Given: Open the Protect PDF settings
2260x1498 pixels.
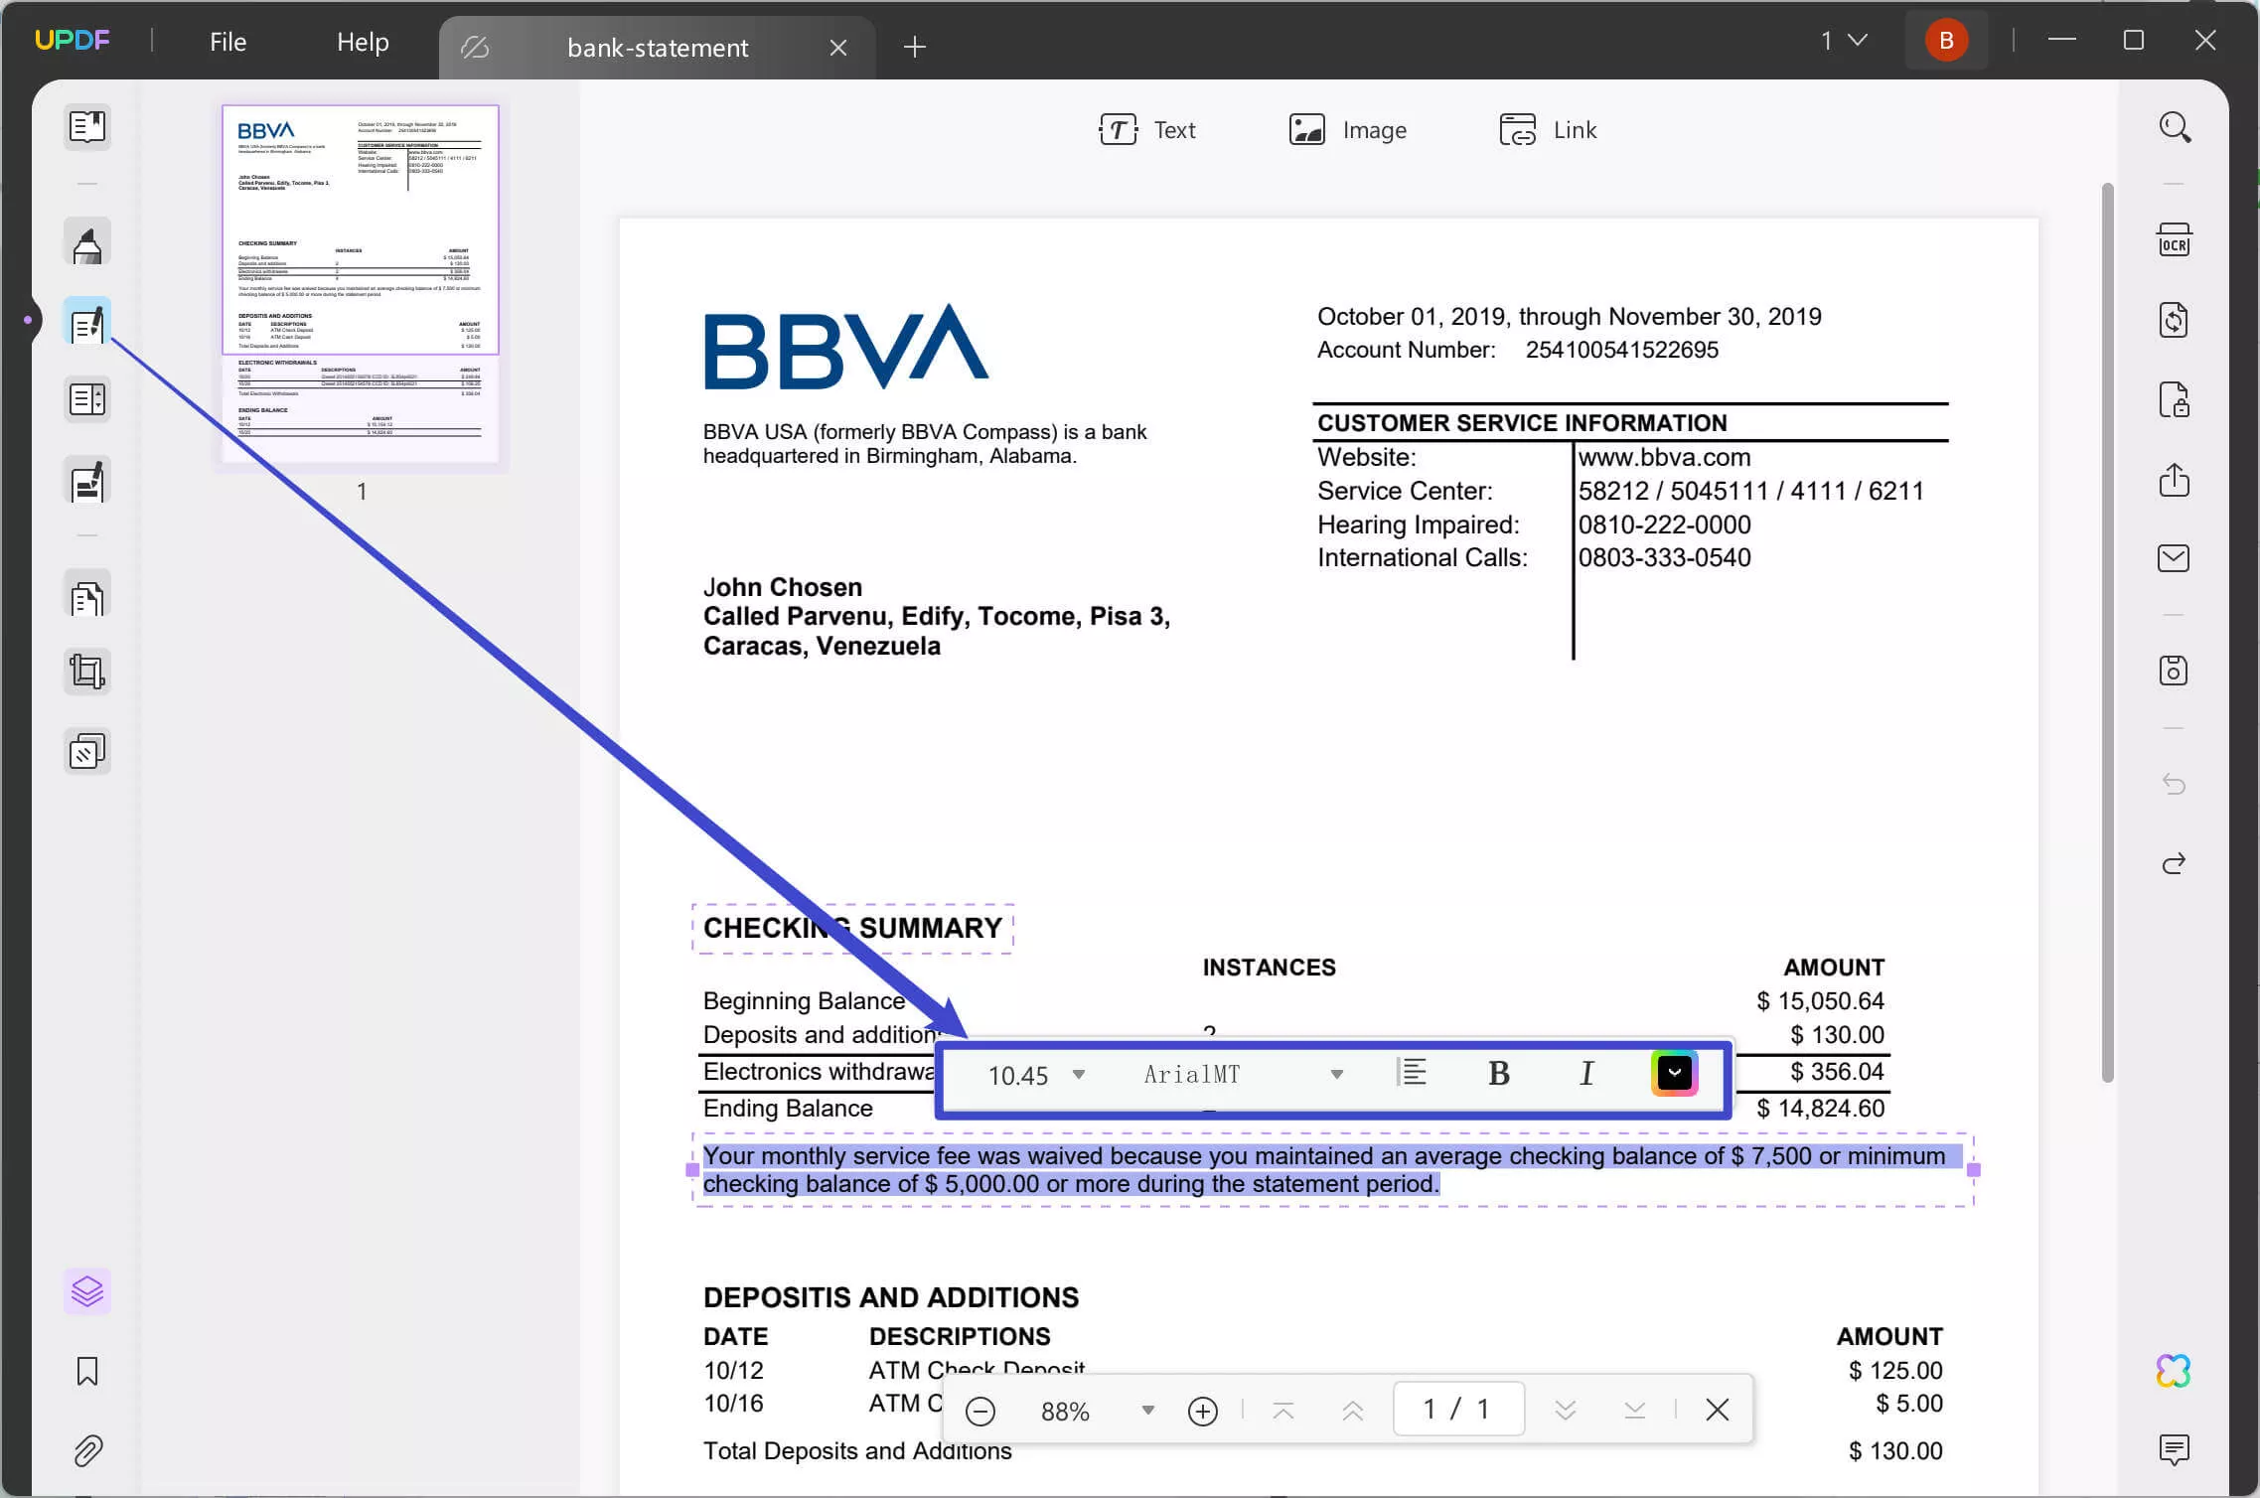Looking at the screenshot, I should pyautogui.click(x=2176, y=399).
